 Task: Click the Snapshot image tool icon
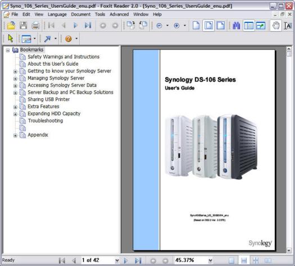pos(26,39)
